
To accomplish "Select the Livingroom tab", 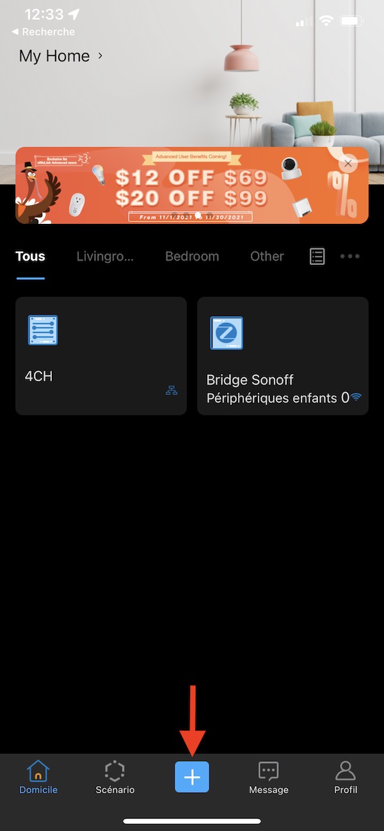I will coord(105,256).
